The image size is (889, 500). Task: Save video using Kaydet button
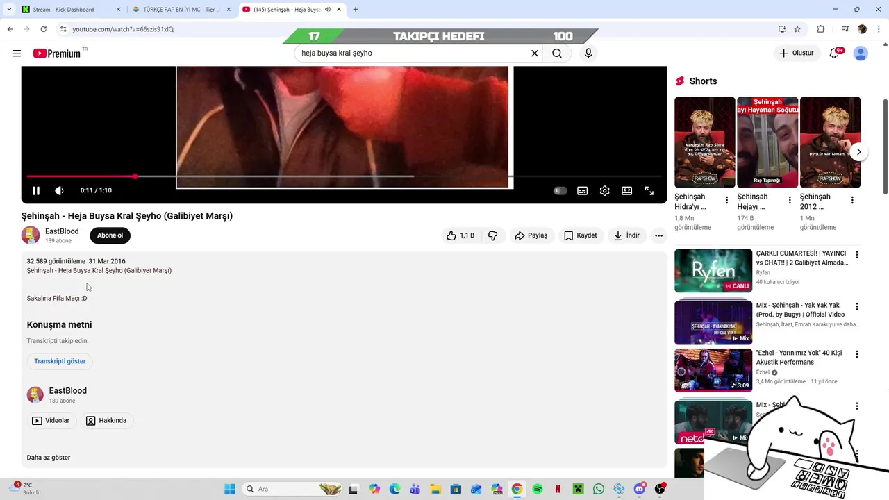click(581, 235)
